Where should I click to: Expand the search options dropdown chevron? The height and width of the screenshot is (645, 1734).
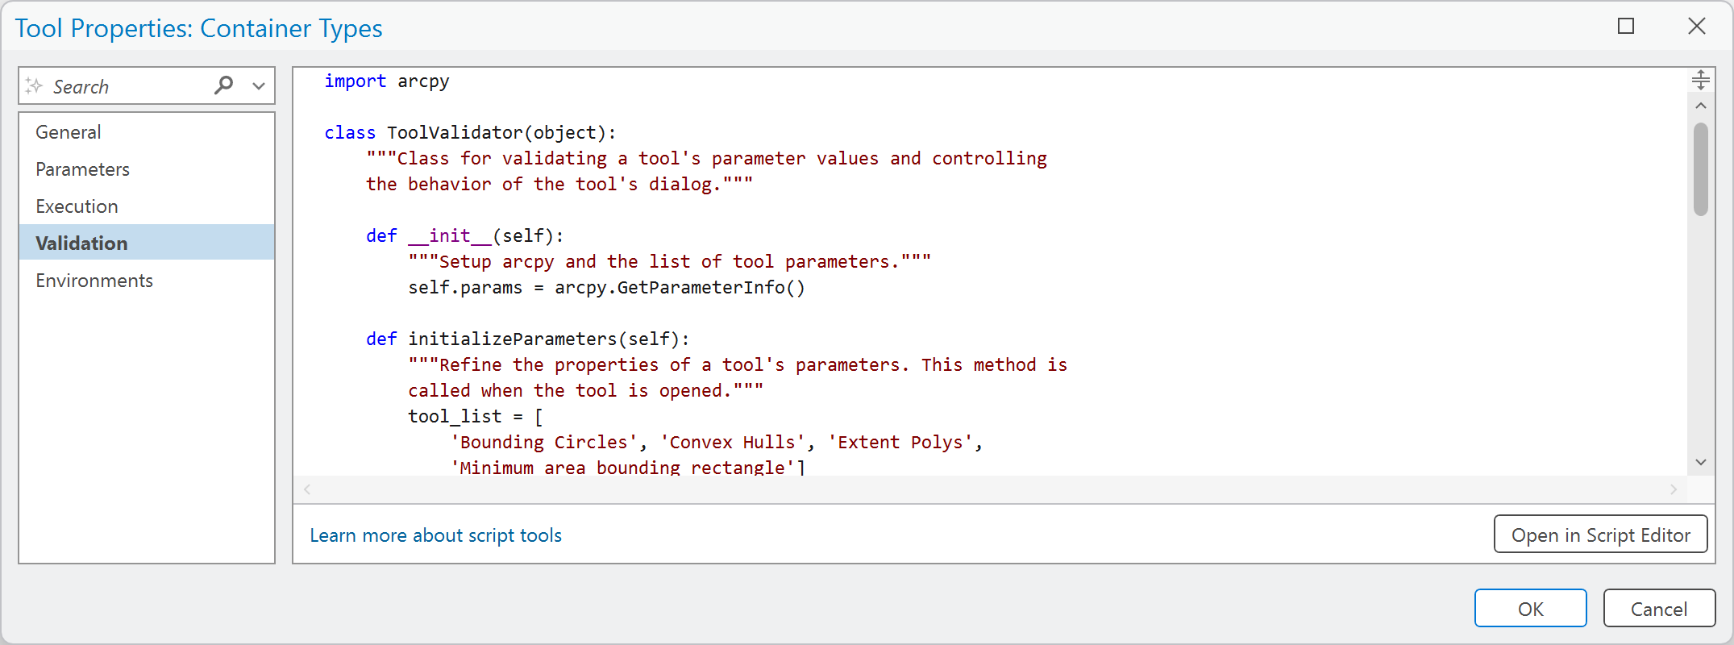[258, 85]
